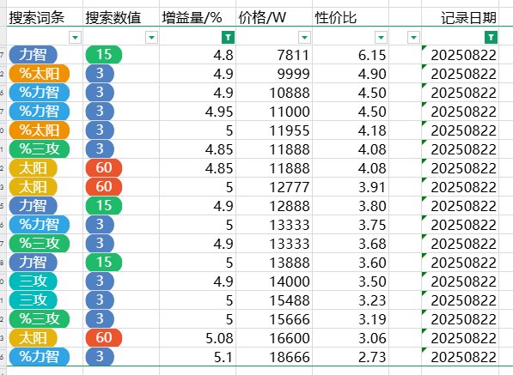Click the green 15 badge in the 12888 row
This screenshot has width=513, height=375.
pos(104,206)
